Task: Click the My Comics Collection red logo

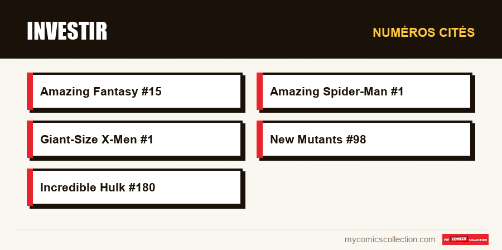Action: point(465,239)
